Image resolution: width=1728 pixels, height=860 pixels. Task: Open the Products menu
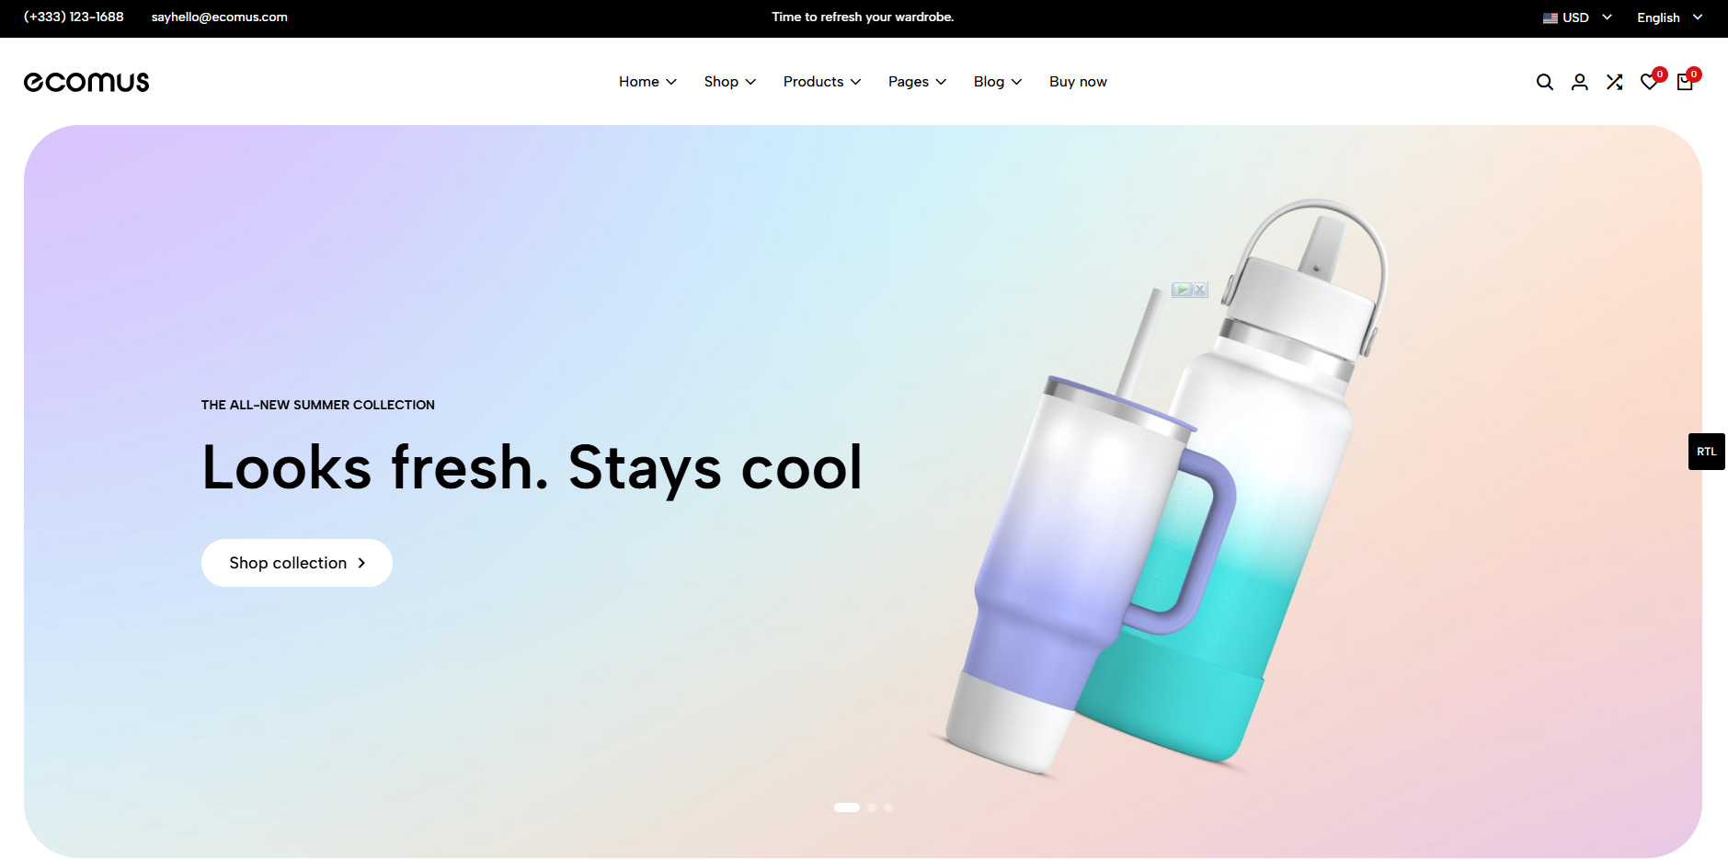tap(822, 82)
